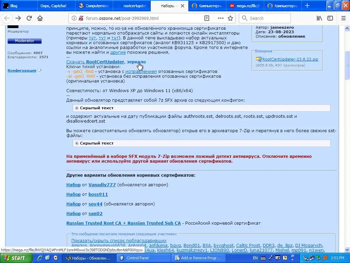Image resolution: width=350 pixels, height=263 pixels.
Task: Reload the current page
Action: 29,18
